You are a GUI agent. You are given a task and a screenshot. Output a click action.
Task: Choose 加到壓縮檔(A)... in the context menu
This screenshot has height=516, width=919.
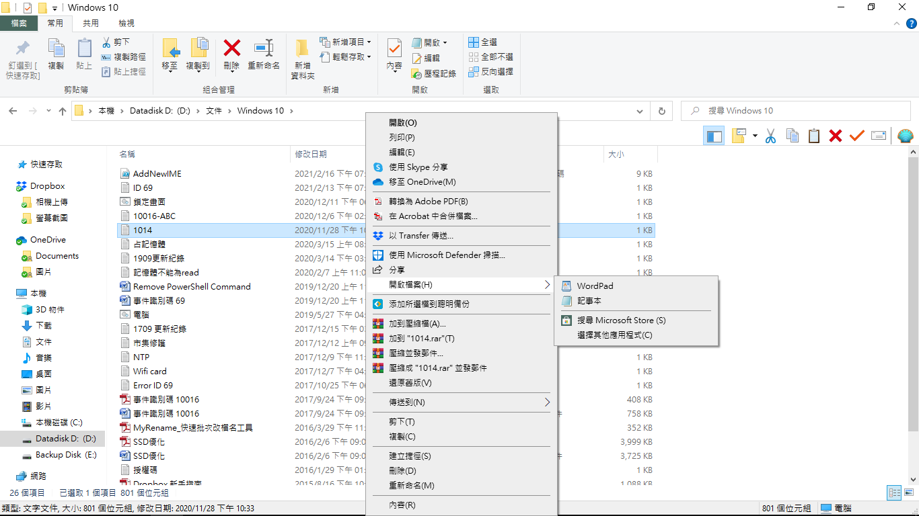pos(462,323)
